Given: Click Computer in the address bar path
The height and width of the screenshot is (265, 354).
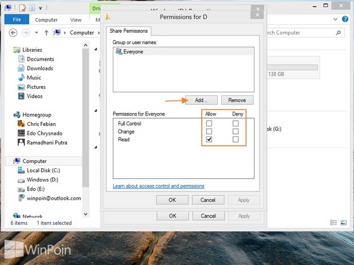Looking at the screenshot, I should 82,33.
